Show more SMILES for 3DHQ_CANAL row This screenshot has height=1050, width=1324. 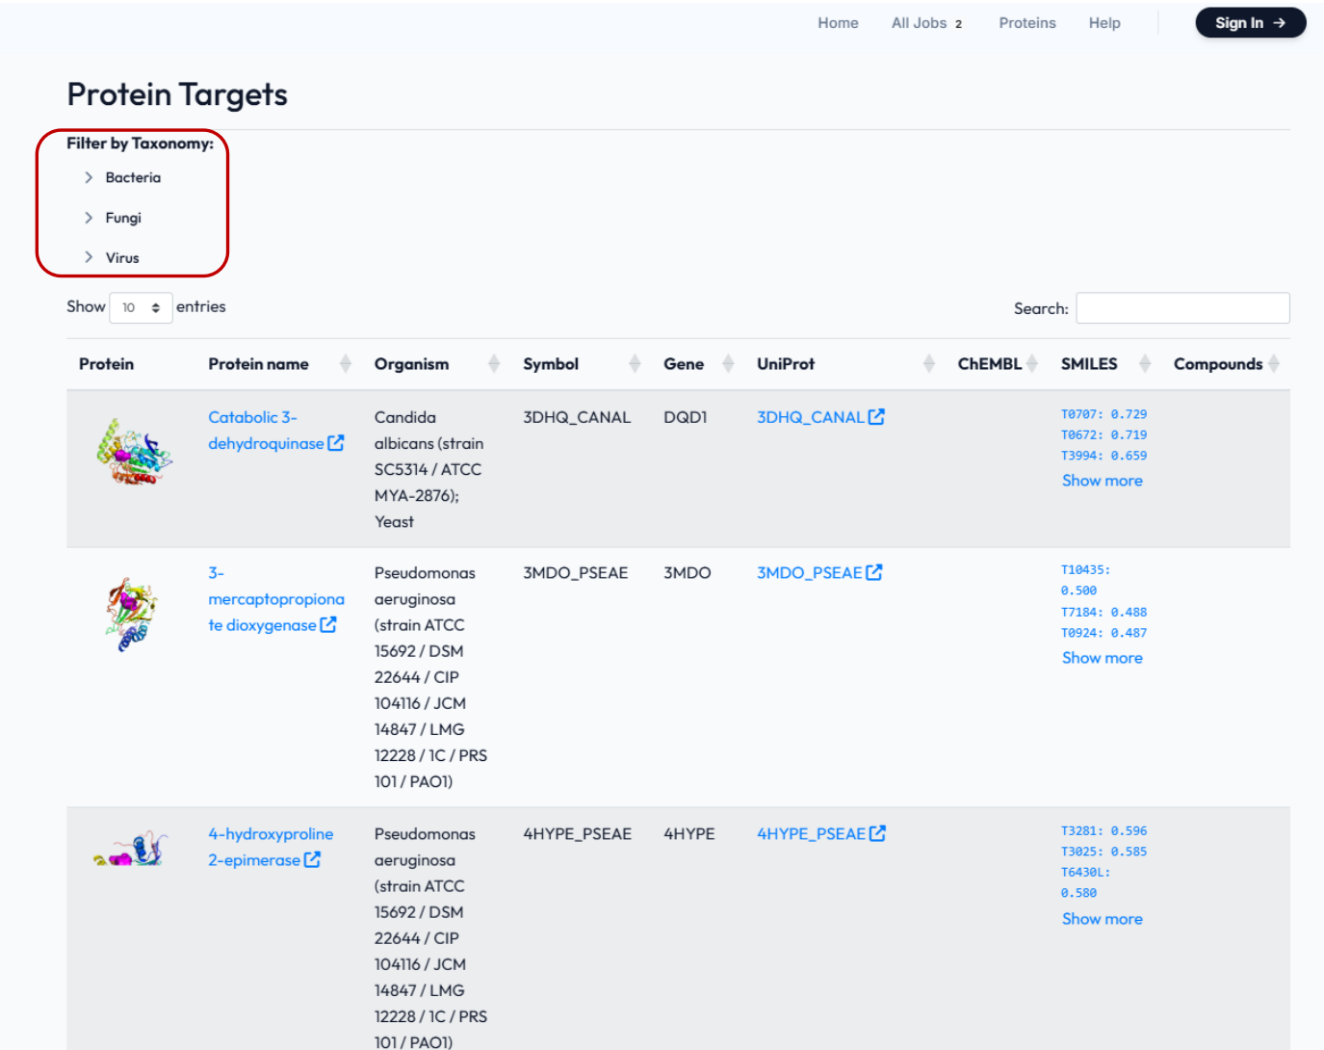(x=1103, y=481)
